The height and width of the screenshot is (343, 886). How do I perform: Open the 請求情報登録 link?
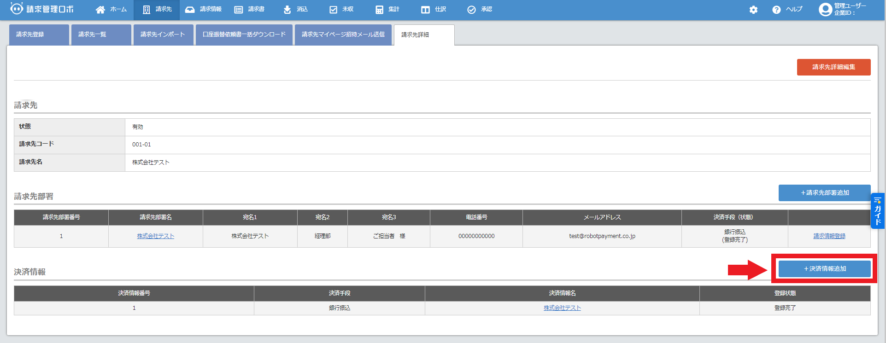pos(829,236)
